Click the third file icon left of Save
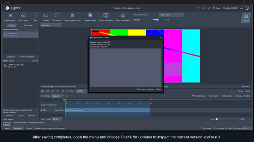254x142 pixels. tap(209, 8)
